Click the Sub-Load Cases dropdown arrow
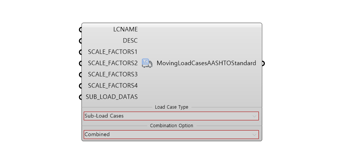This screenshot has width=345, height=162. pos(254,116)
